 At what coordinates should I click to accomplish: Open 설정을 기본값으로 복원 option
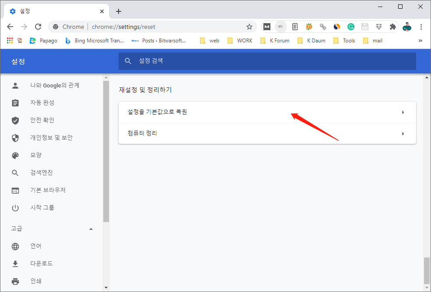(267, 112)
